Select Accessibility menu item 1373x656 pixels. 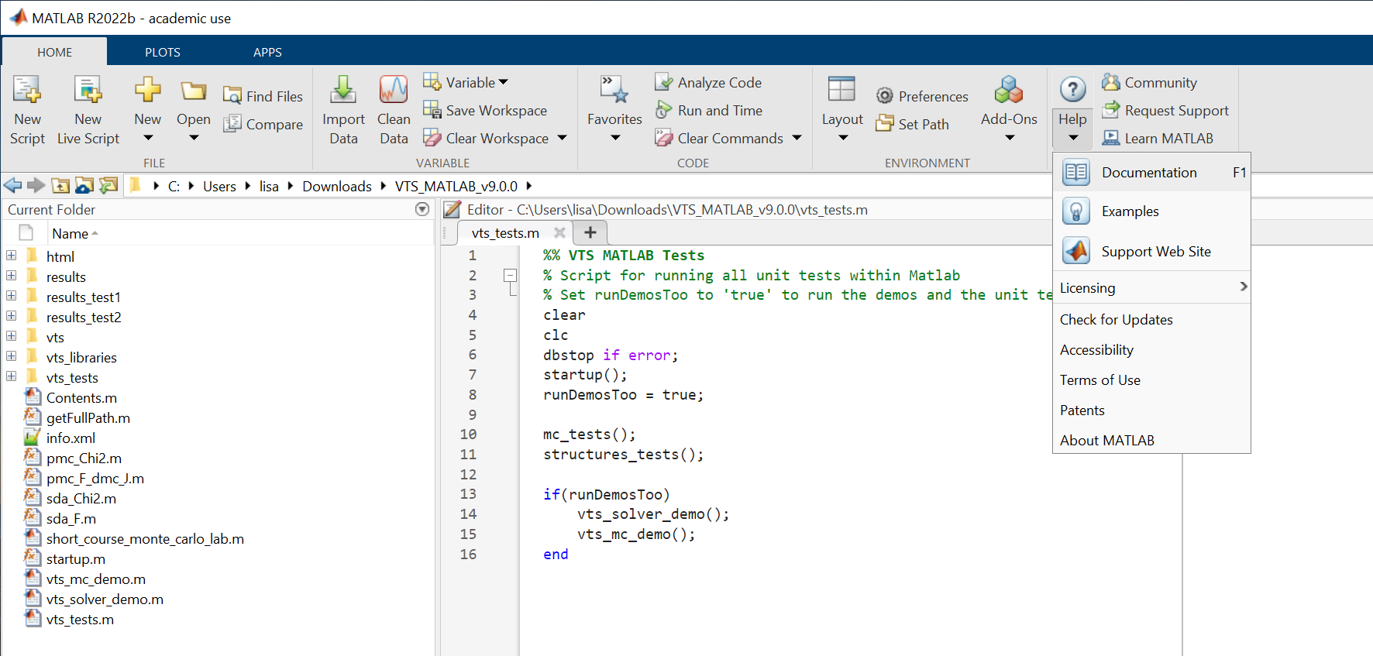coord(1151,350)
